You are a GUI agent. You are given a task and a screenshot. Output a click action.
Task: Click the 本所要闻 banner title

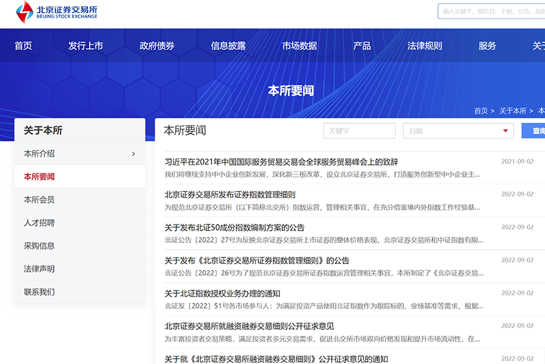[x=291, y=90]
